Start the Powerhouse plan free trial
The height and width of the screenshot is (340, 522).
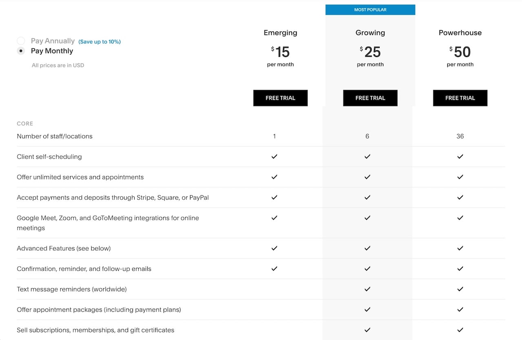(x=460, y=98)
